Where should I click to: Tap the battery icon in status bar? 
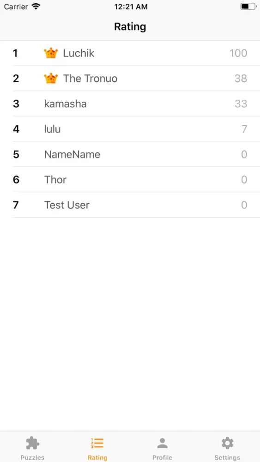(x=248, y=6)
